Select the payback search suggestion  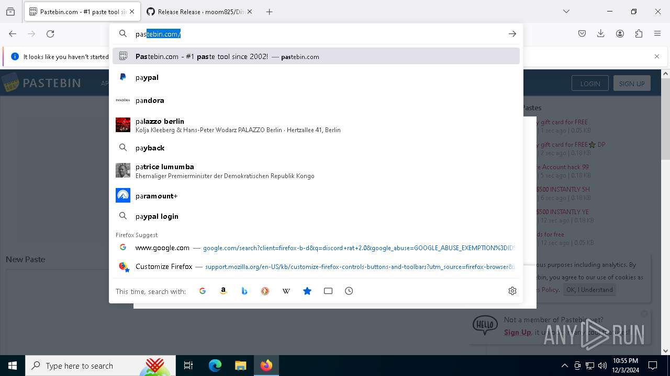click(316, 148)
